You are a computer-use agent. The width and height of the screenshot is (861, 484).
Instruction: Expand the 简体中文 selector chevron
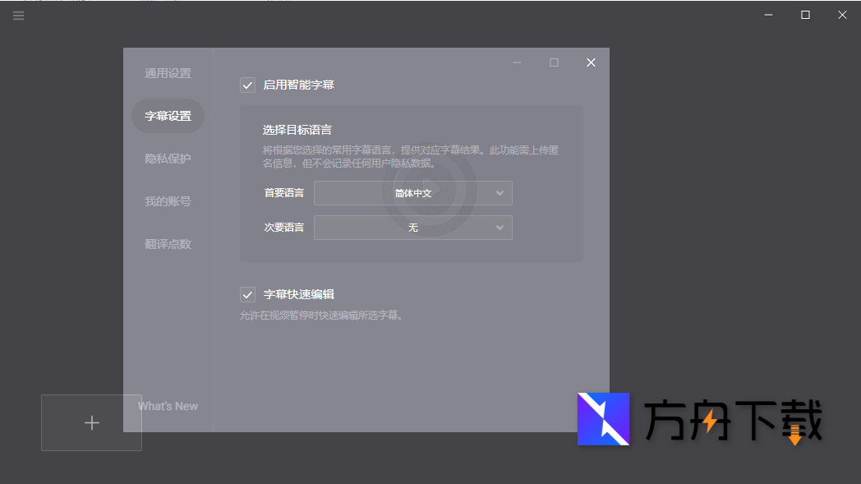click(500, 193)
